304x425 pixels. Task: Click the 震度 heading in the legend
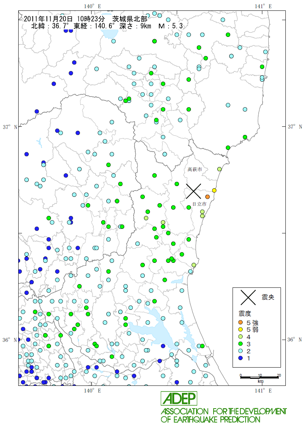coord(245,314)
